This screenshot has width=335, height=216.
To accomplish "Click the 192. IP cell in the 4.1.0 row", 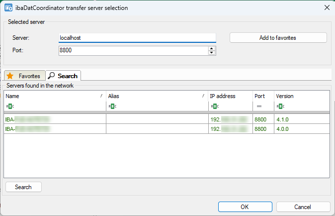I will pyautogui.click(x=231, y=119).
